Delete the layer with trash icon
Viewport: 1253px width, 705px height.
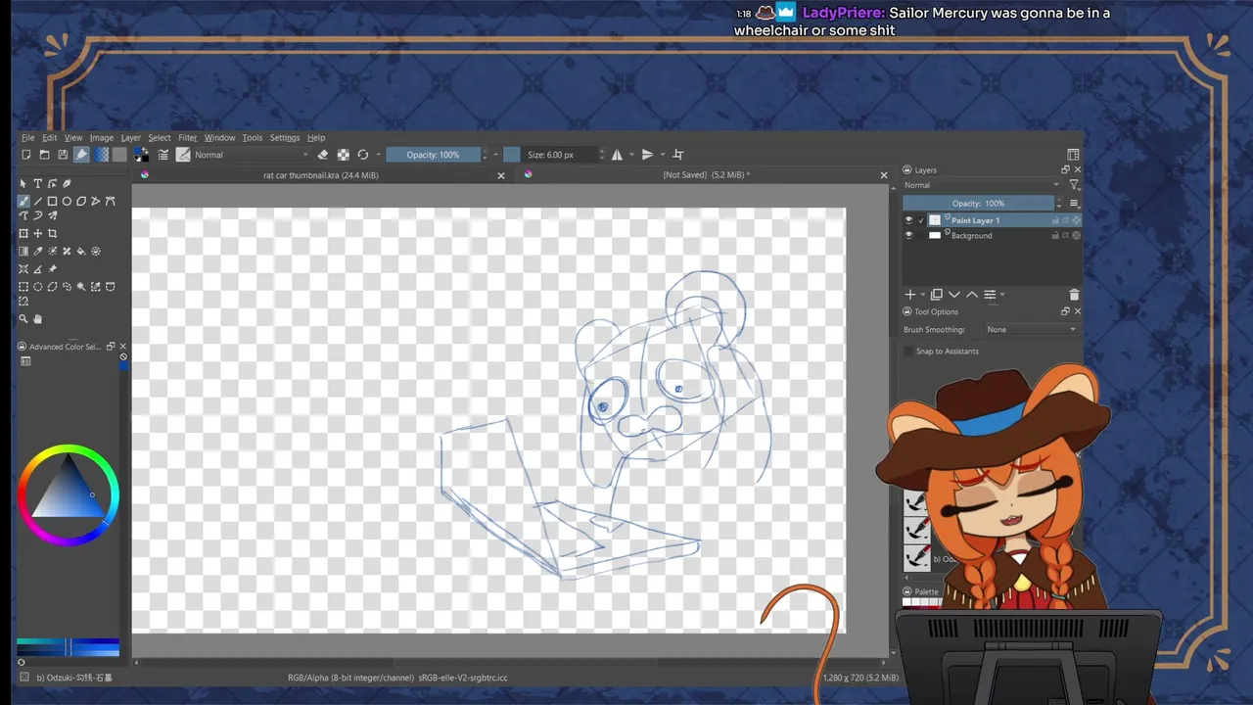(x=1074, y=295)
